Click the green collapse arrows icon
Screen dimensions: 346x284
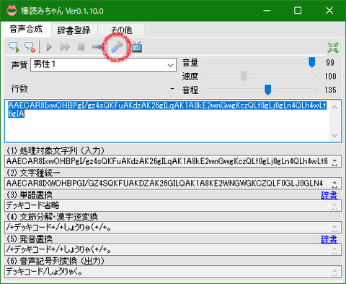[333, 48]
